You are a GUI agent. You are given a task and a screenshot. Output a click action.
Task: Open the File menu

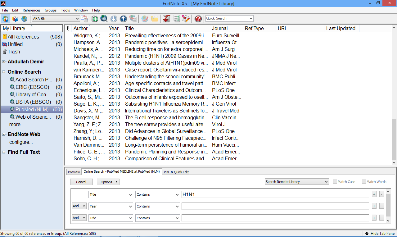5,10
